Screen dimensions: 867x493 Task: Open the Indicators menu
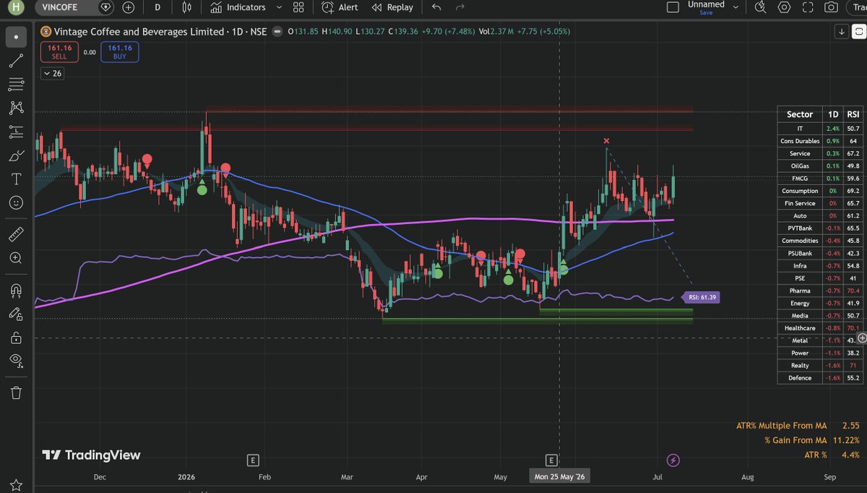coord(238,7)
